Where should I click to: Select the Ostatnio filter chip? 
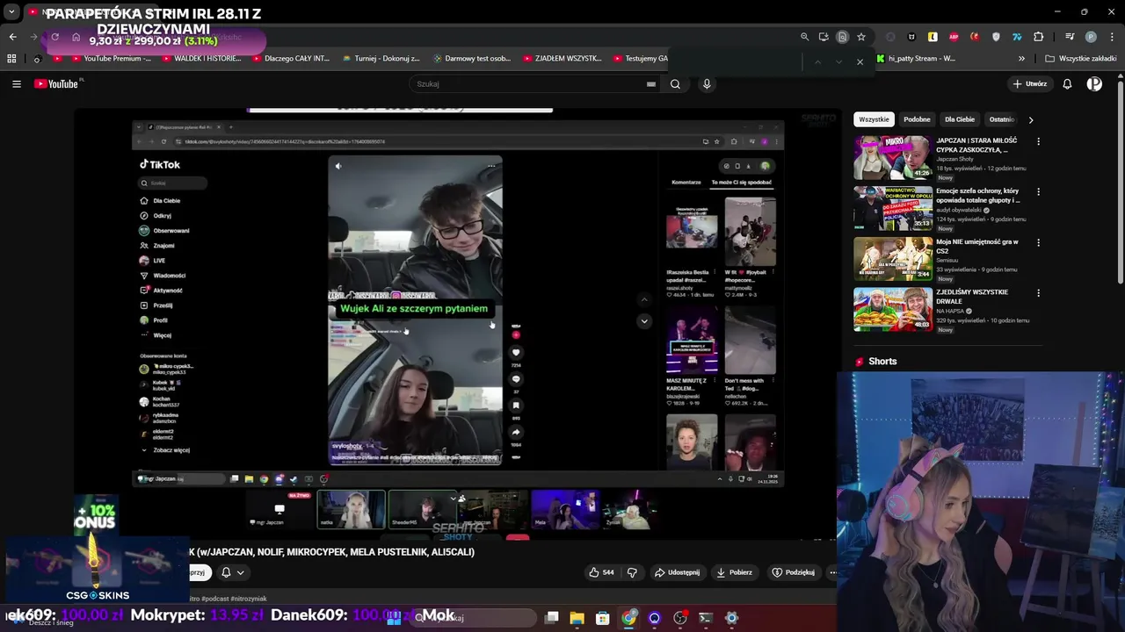tap(1001, 119)
